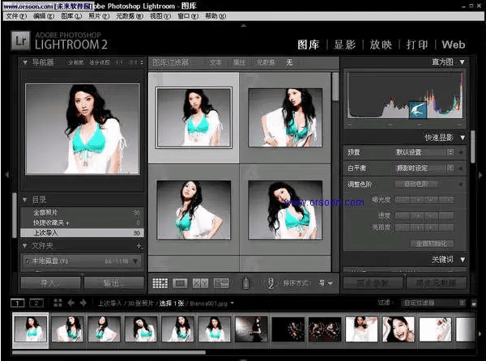
Task: Set navigator zoom to 1:1
Action: (119, 62)
